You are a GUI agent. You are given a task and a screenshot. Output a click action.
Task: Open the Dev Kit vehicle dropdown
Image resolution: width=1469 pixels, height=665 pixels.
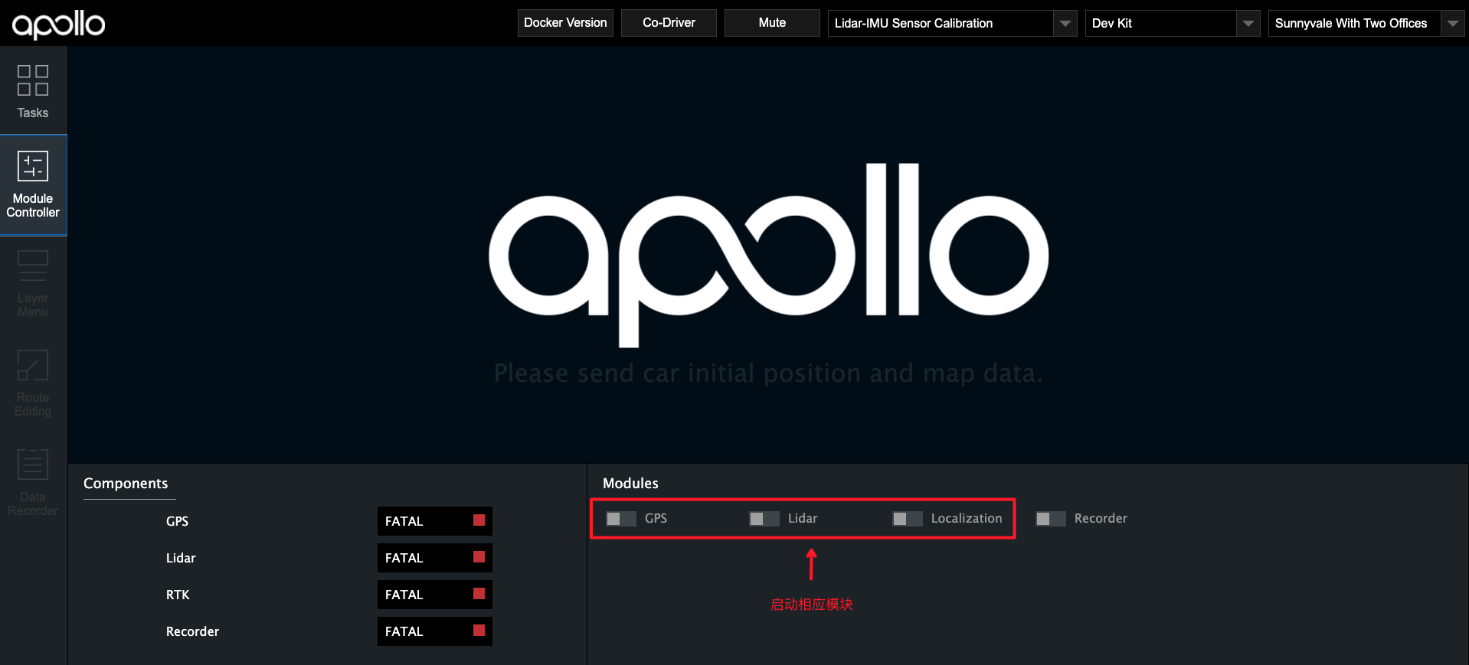click(x=1172, y=23)
